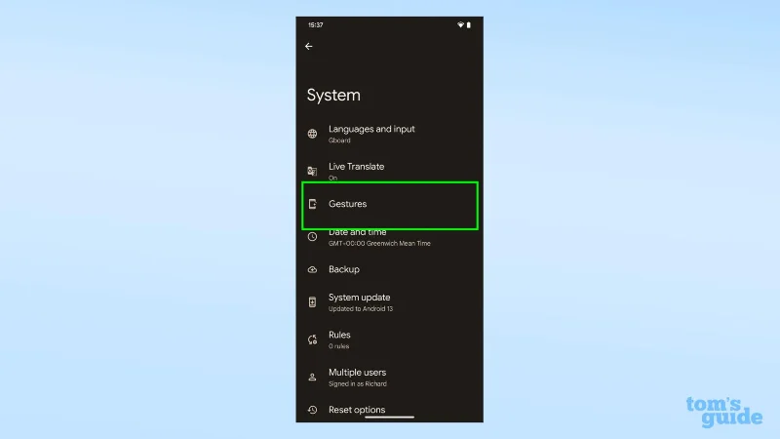Click the cloud Backup icon

click(x=312, y=270)
